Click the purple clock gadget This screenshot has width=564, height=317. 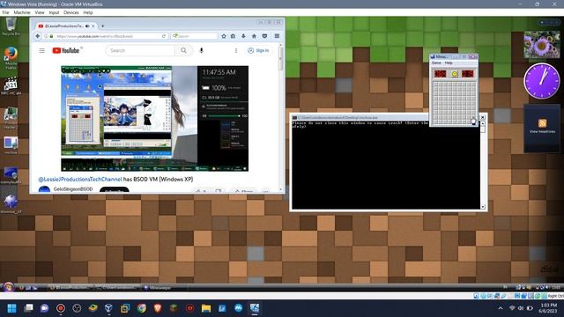541,81
